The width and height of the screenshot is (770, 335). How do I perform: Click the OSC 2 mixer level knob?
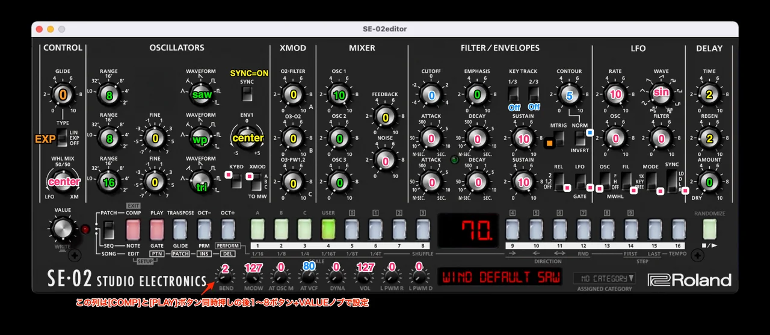(x=339, y=138)
